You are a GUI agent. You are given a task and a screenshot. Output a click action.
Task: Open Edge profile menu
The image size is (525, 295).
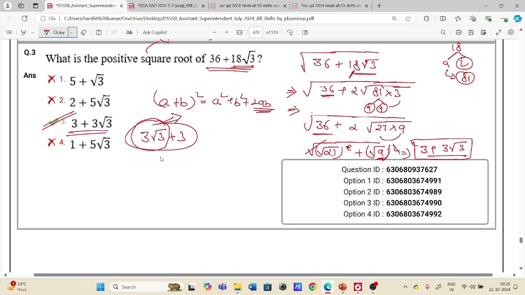pyautogui.click(x=7, y=6)
